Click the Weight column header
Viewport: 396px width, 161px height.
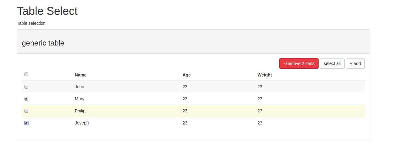[x=264, y=75]
